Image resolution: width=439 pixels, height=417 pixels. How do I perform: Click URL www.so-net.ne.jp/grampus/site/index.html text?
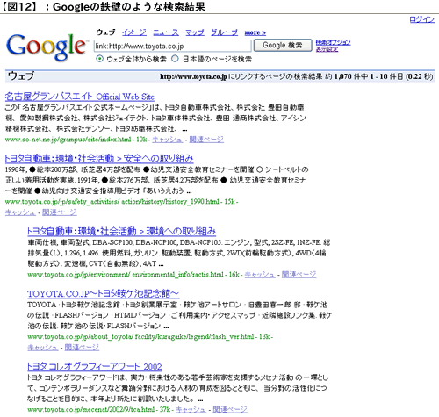[x=68, y=140]
